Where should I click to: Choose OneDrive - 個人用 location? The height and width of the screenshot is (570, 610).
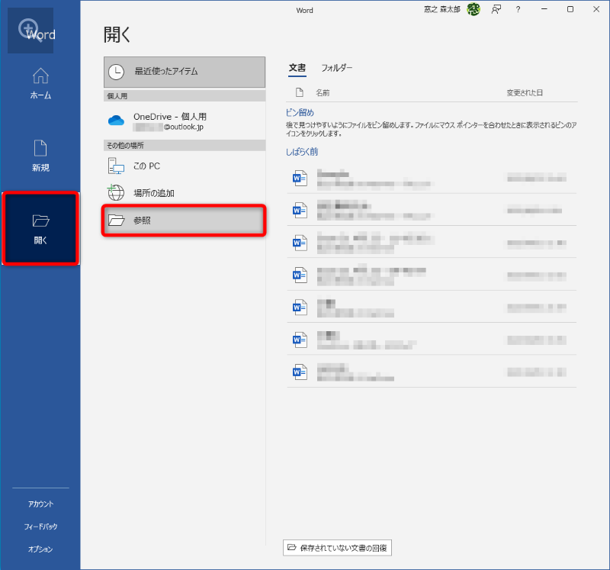point(185,121)
